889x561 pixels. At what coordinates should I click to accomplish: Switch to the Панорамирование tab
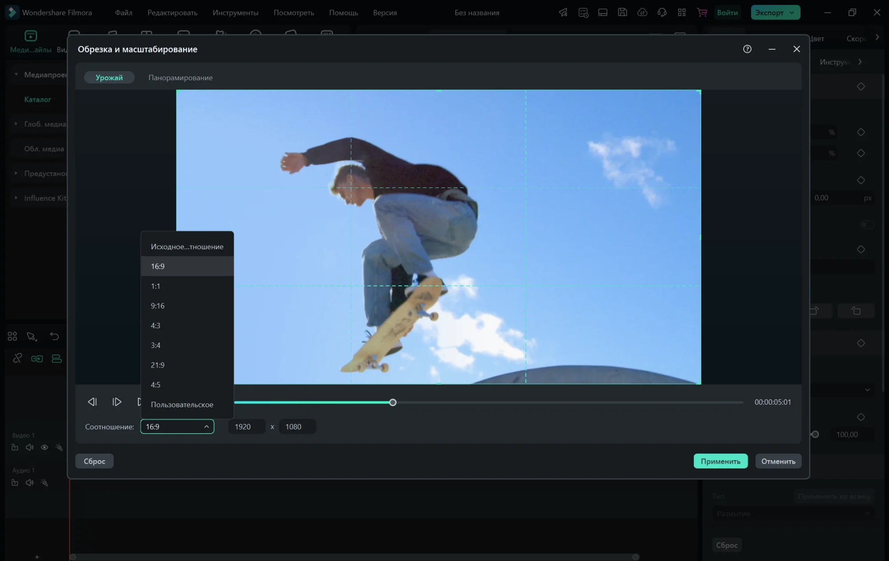pyautogui.click(x=181, y=77)
